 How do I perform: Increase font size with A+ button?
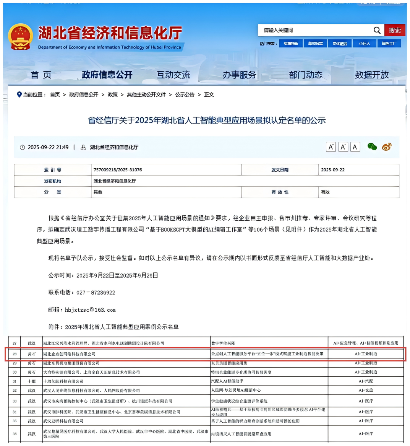coord(331,147)
